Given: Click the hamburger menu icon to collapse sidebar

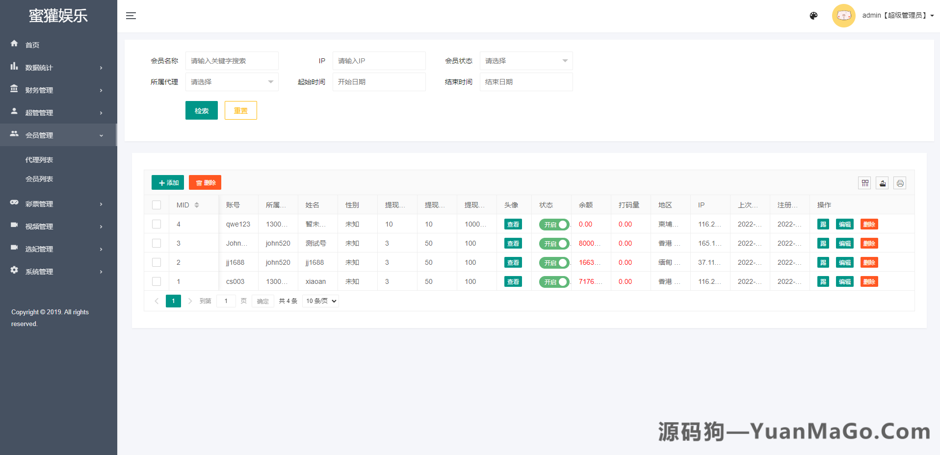Looking at the screenshot, I should 131,16.
